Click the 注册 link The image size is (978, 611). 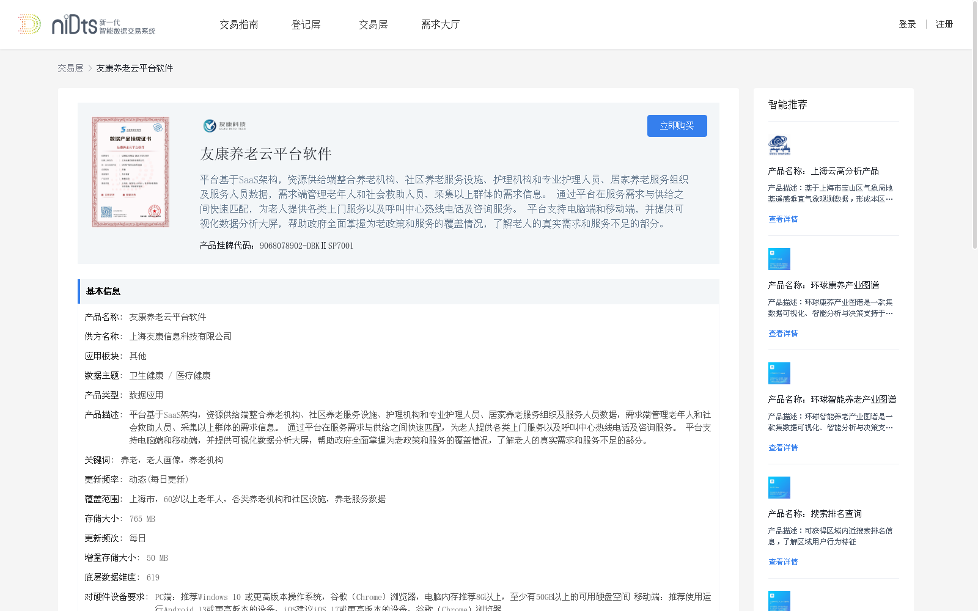(x=944, y=24)
